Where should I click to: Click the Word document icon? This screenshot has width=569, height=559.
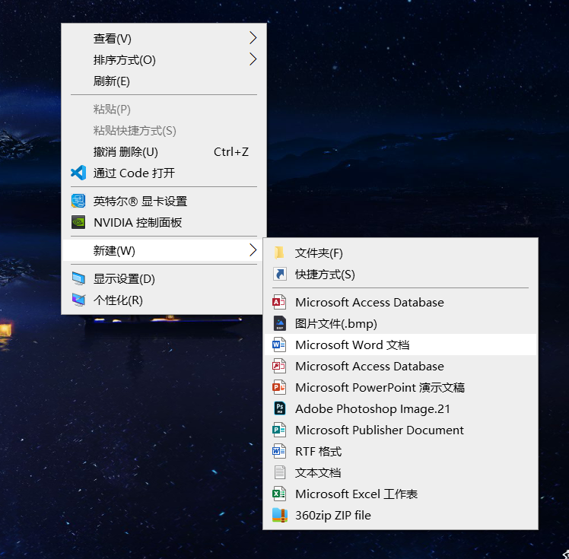(279, 345)
